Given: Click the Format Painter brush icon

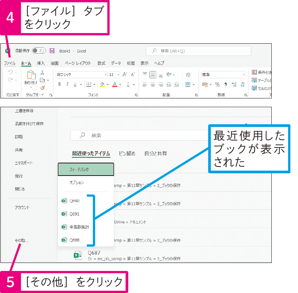Looking at the screenshot, I should click(x=42, y=88).
